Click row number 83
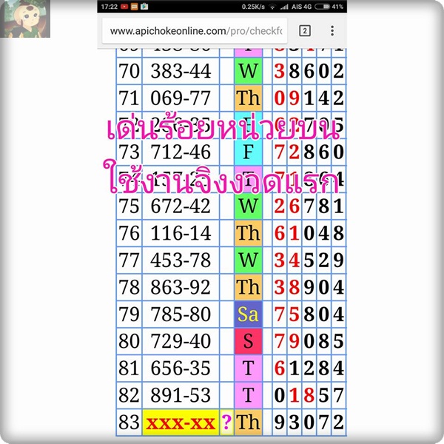 (x=129, y=423)
